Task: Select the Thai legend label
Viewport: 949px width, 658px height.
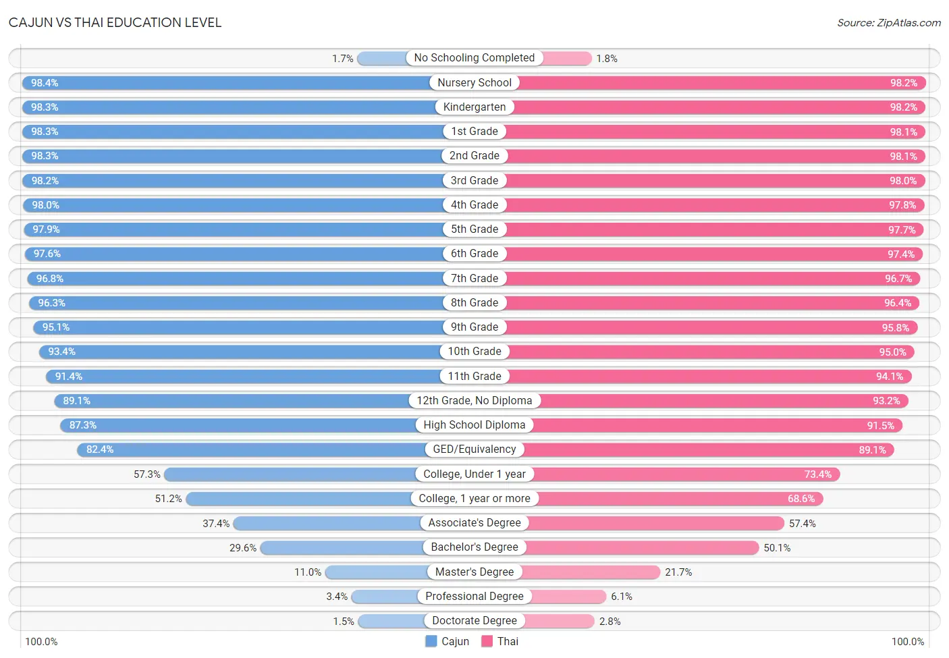Action: point(508,641)
